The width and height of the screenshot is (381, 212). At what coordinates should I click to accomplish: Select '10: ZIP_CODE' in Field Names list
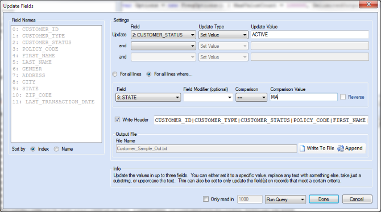click(x=32, y=95)
